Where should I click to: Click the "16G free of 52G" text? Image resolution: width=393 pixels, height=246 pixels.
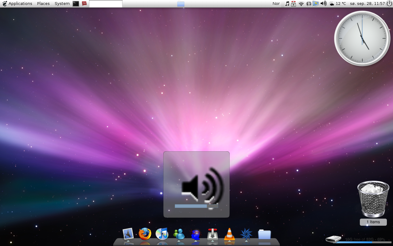pyautogui.click(x=359, y=239)
